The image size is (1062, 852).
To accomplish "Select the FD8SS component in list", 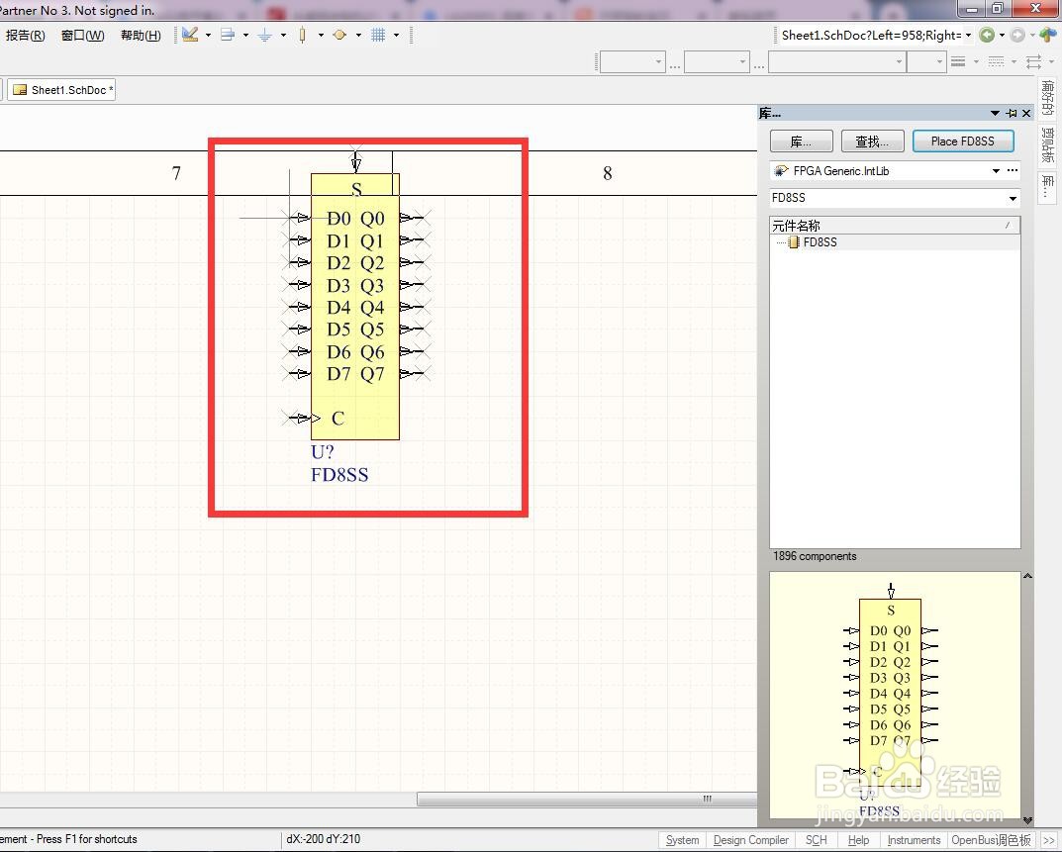I will point(820,242).
